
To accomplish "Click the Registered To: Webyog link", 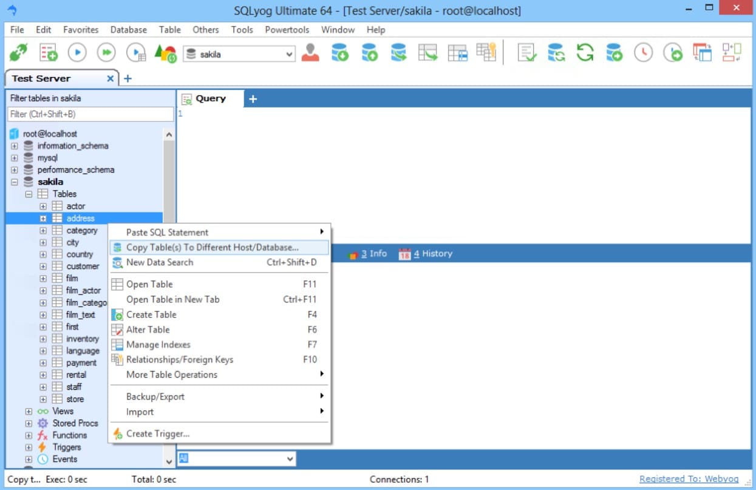I will coord(689,479).
